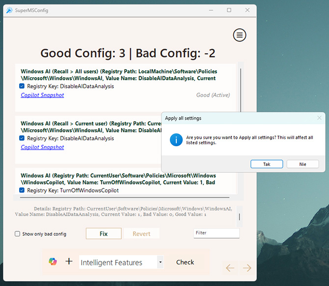The width and height of the screenshot is (329, 286).
Task: Click the Good (Active) status text
Action: pos(213,95)
